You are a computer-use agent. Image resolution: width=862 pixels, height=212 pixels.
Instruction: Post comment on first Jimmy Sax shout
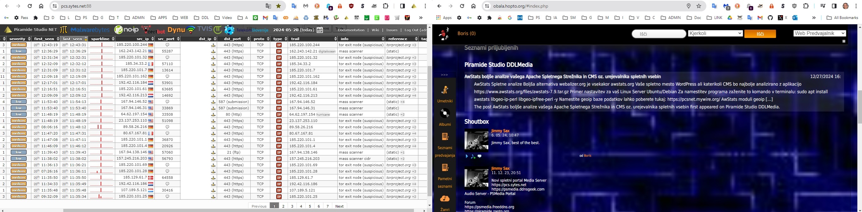[479, 156]
